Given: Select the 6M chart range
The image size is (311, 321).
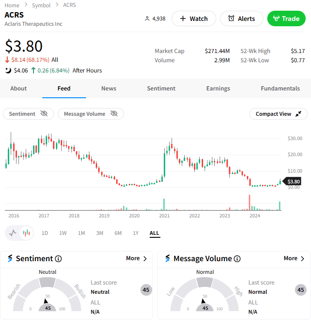Looking at the screenshot, I should [118, 233].
